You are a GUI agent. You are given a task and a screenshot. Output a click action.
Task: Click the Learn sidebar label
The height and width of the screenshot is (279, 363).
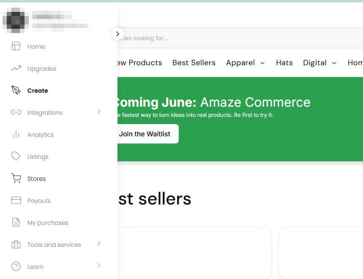pos(35,267)
